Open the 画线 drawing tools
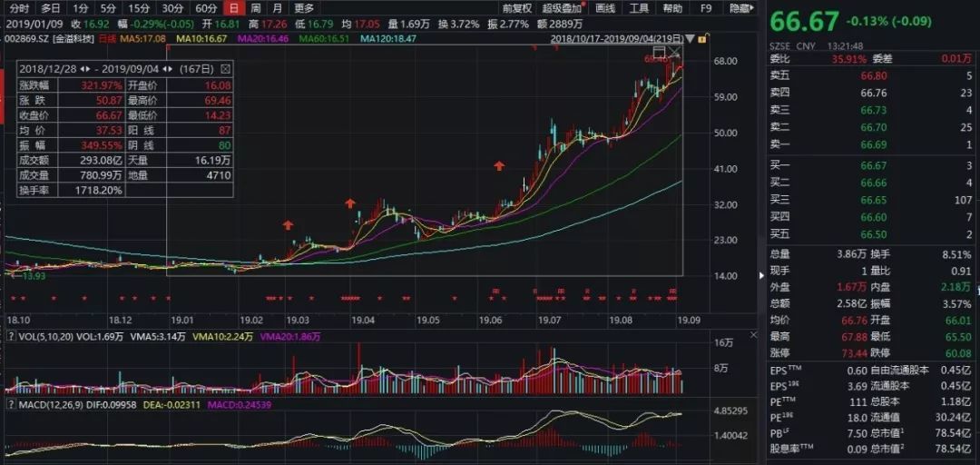The image size is (980, 465). coord(604,8)
